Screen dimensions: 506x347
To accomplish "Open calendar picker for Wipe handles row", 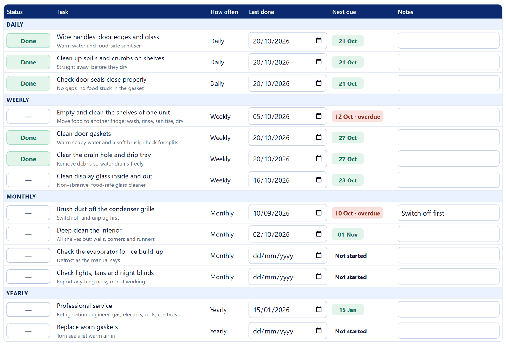I will [x=319, y=40].
